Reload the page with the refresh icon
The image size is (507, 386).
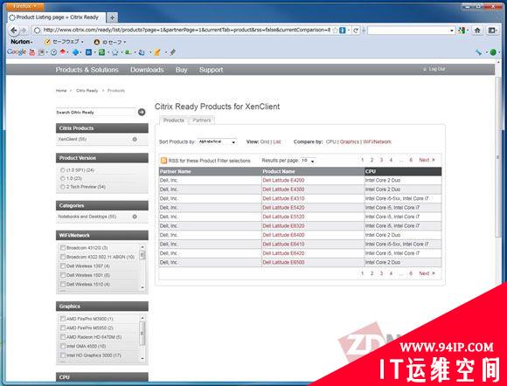coord(356,31)
